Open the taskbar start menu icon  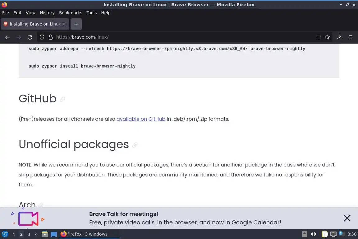tap(5, 234)
